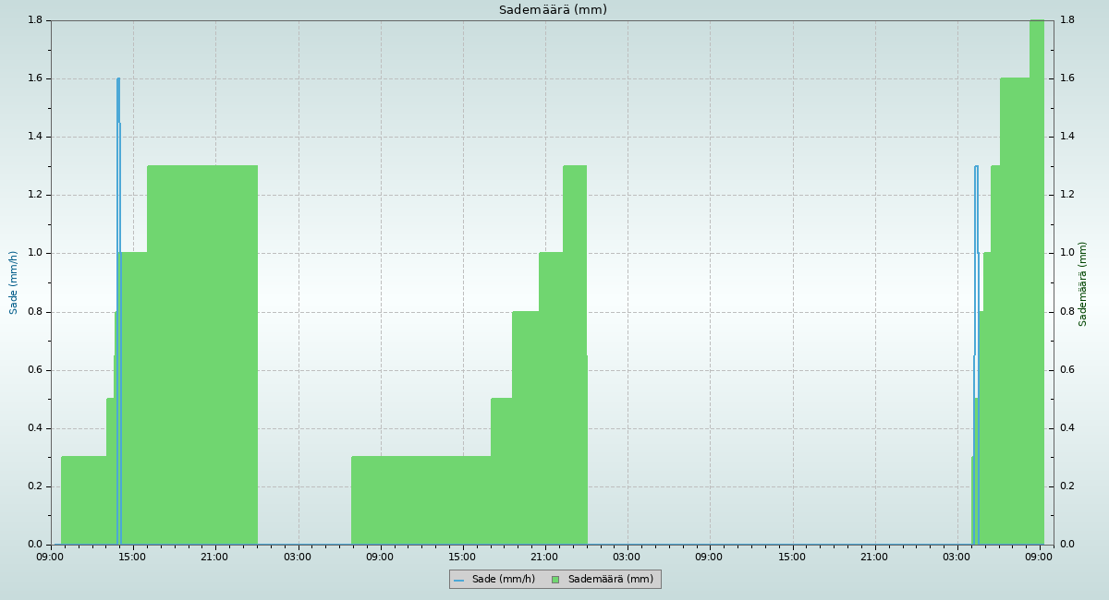Click the tallest green bar reaching 1.8 mm
Image resolution: width=1109 pixels, height=600 pixels.
(x=1037, y=277)
